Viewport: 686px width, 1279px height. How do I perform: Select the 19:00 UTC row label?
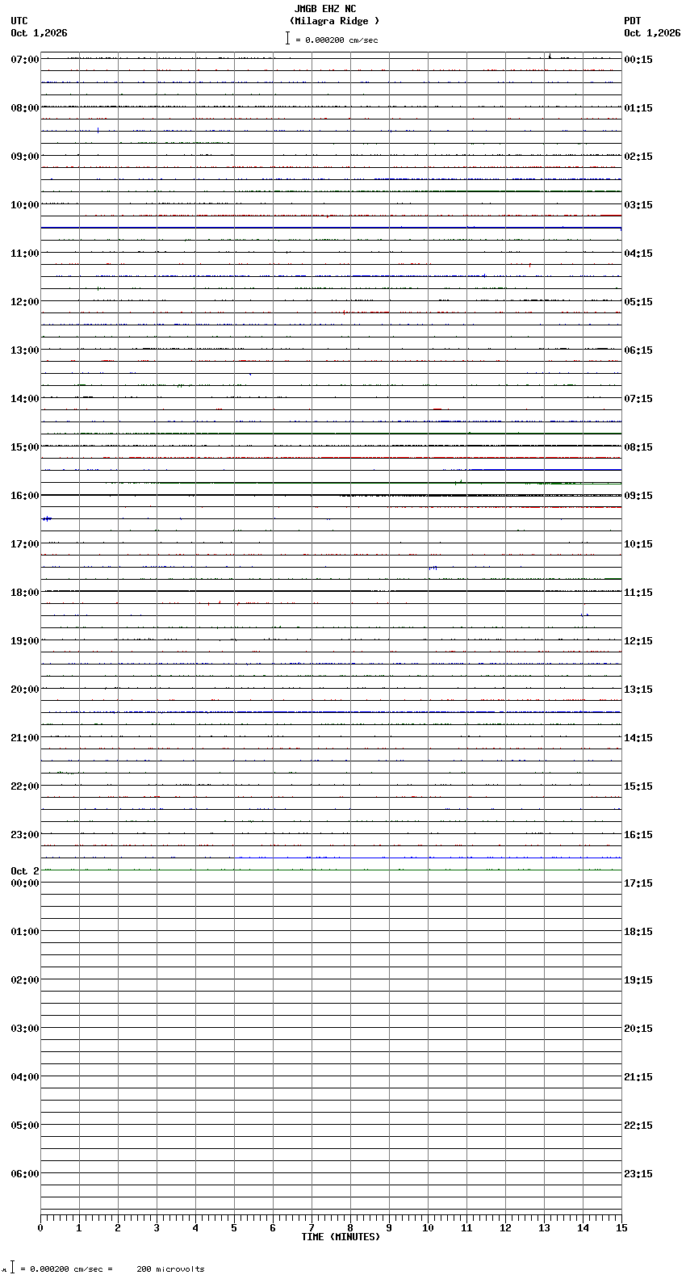25,641
